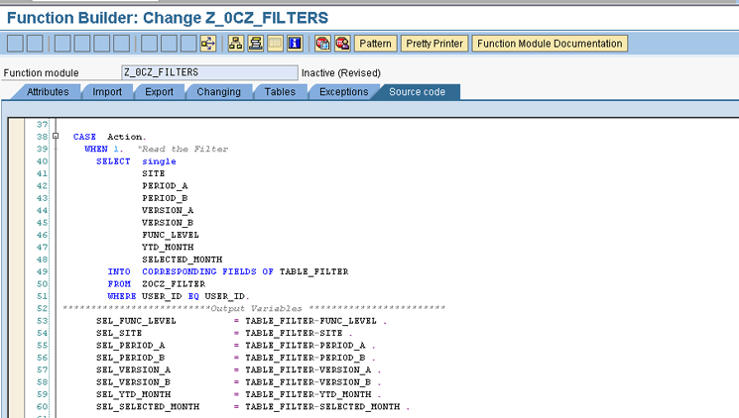Screen dimensions: 739x418
Task: Click TABLE_FILTER-SITE on line 54
Action: [294, 333]
